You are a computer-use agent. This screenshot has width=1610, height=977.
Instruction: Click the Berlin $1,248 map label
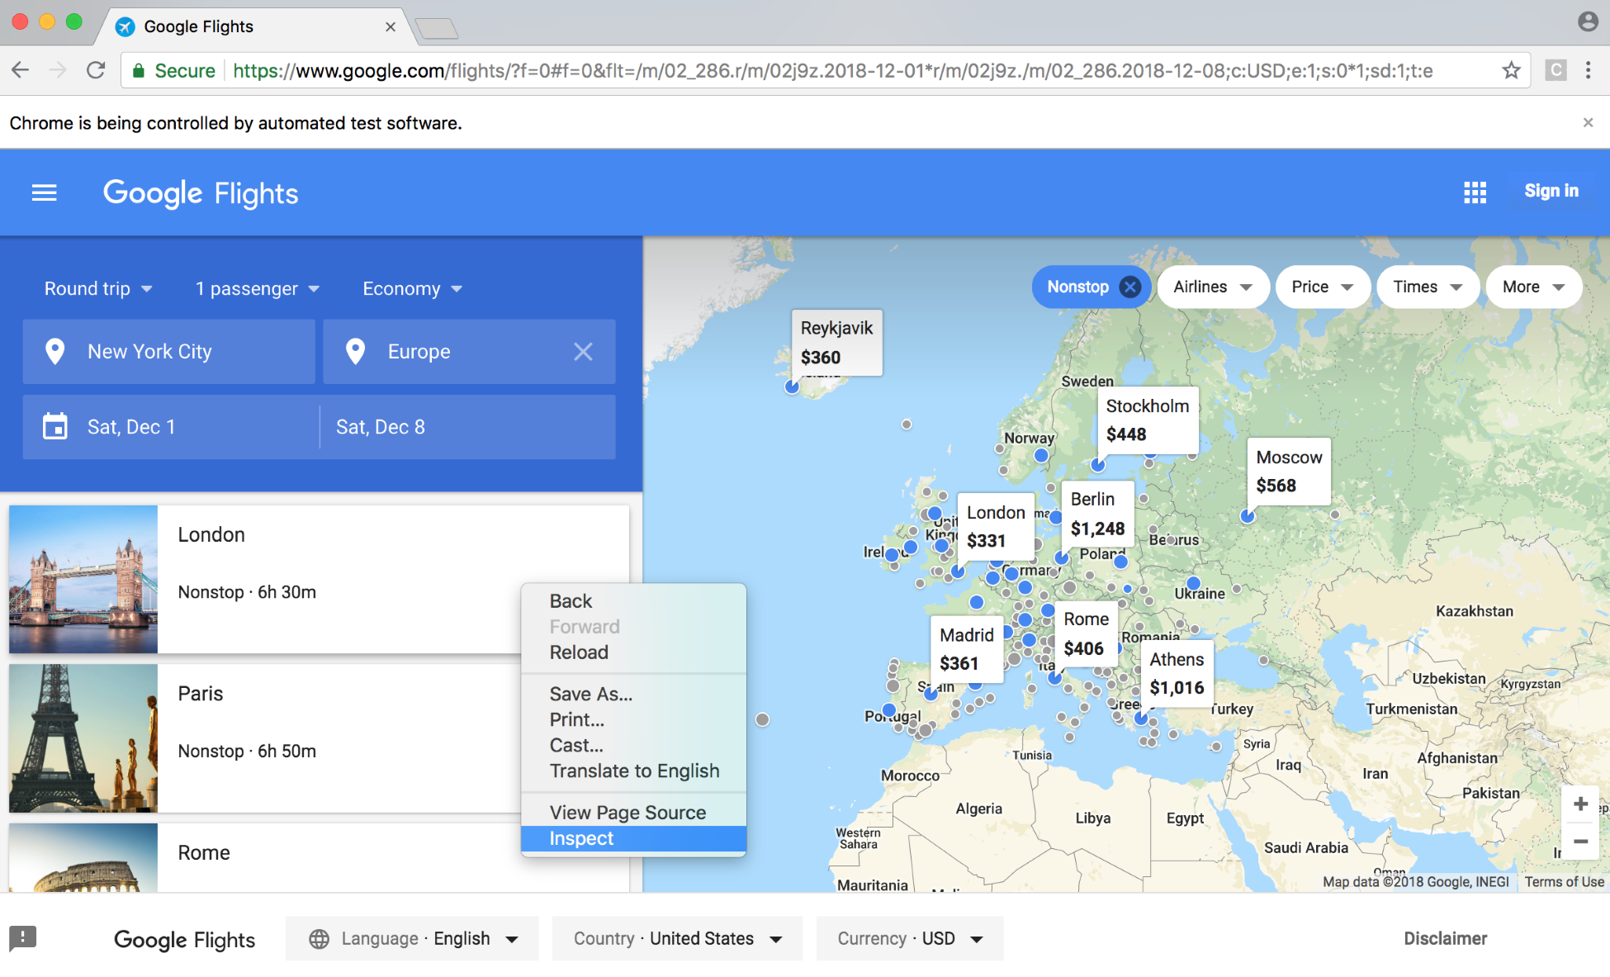pos(1097,514)
